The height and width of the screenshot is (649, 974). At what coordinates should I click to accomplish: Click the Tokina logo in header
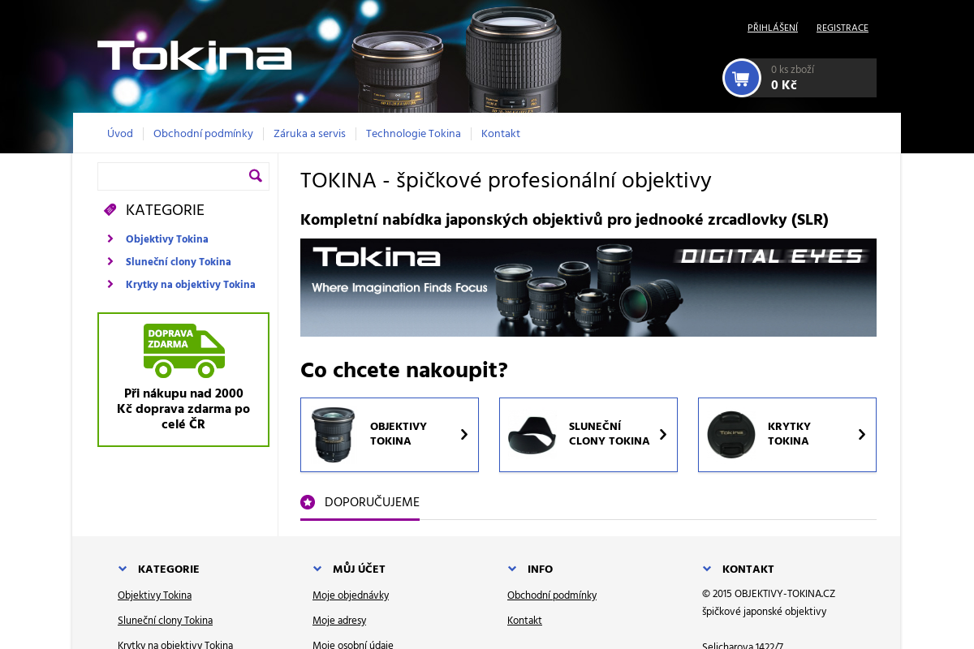[x=194, y=55]
